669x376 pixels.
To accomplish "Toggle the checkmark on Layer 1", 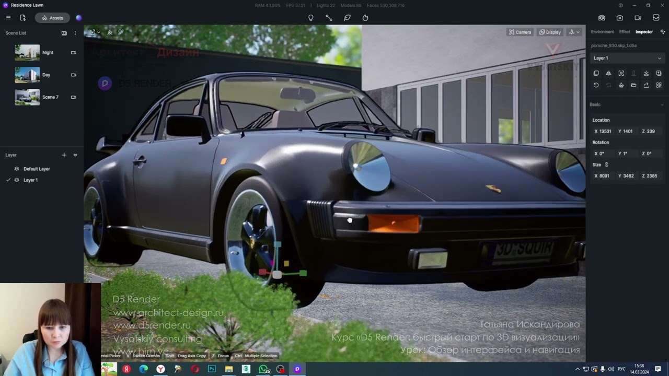I will coord(8,180).
